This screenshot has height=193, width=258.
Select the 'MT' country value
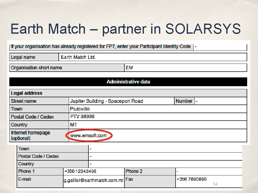(73, 125)
